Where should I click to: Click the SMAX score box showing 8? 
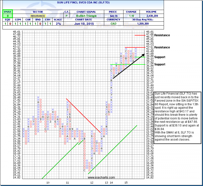tap(6, 16)
